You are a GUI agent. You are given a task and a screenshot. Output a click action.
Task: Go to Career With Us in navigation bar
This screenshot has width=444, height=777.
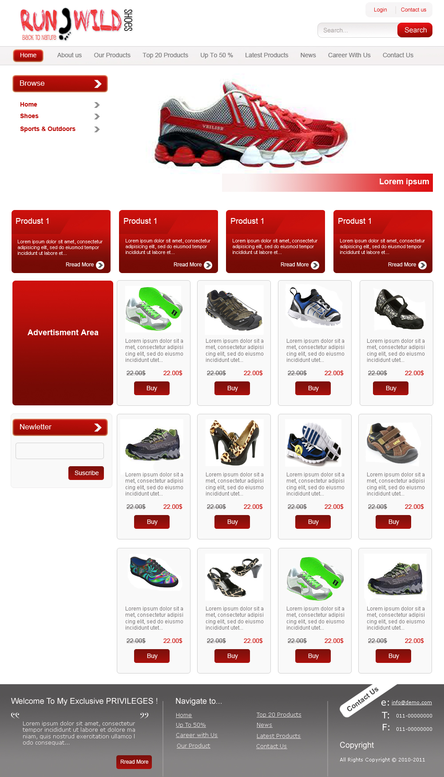coord(349,55)
